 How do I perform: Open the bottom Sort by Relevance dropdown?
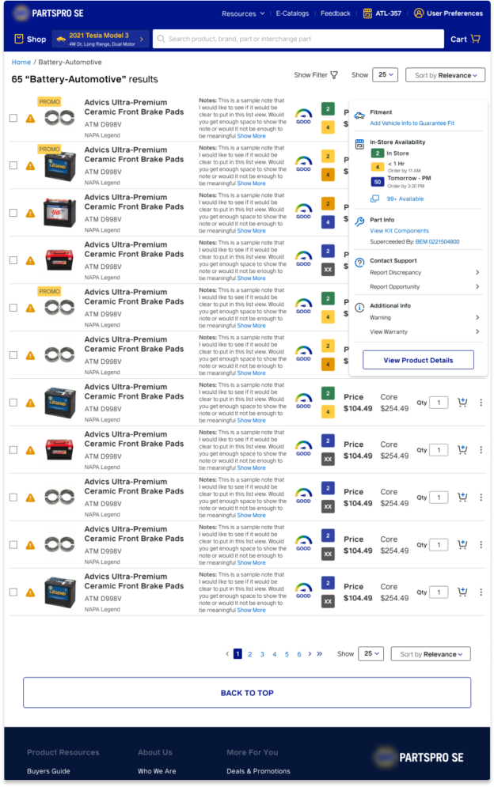(431, 654)
